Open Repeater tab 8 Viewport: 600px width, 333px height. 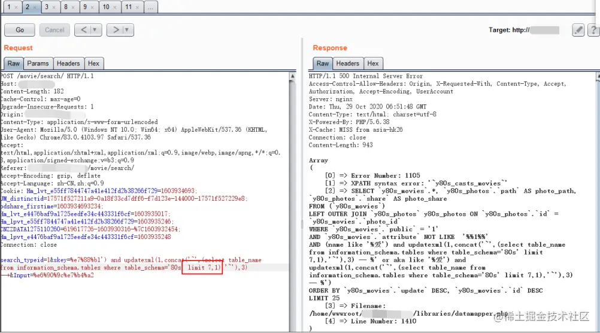66,7
